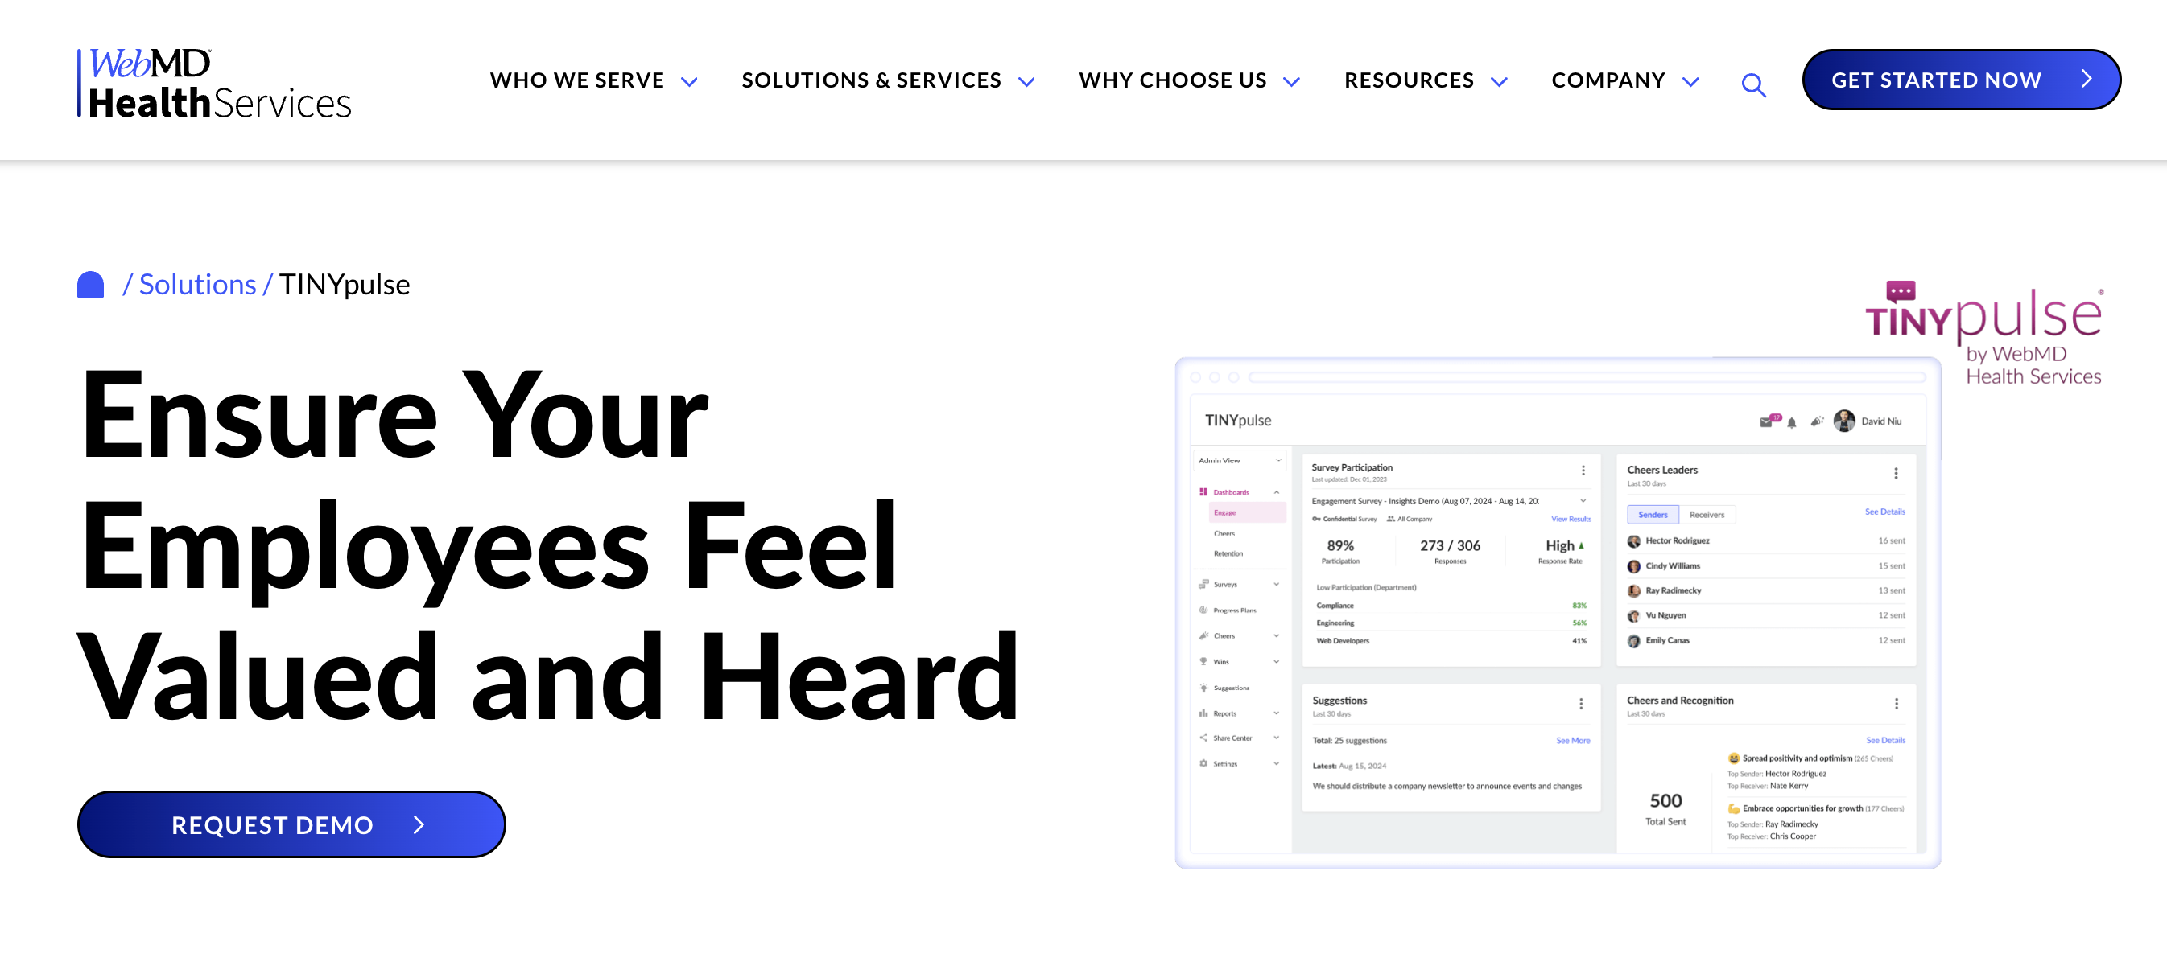Select Share Center in the preview sidebar
This screenshot has width=2167, height=970.
[1239, 738]
